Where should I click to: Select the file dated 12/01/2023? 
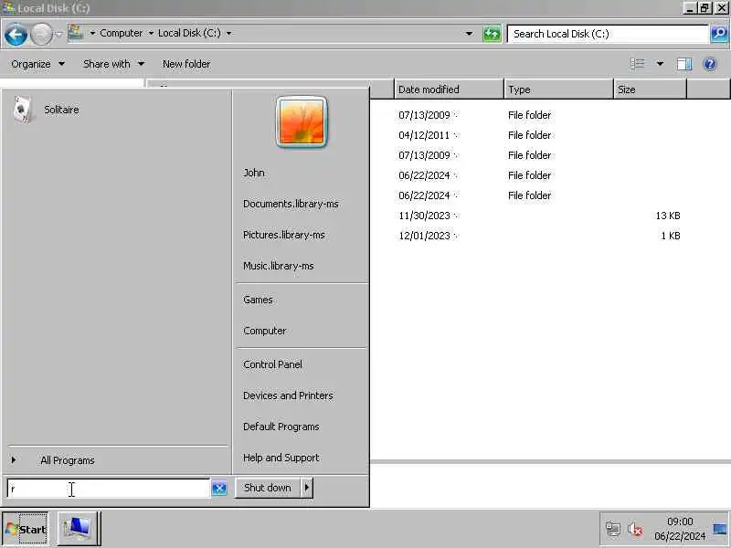coord(550,236)
